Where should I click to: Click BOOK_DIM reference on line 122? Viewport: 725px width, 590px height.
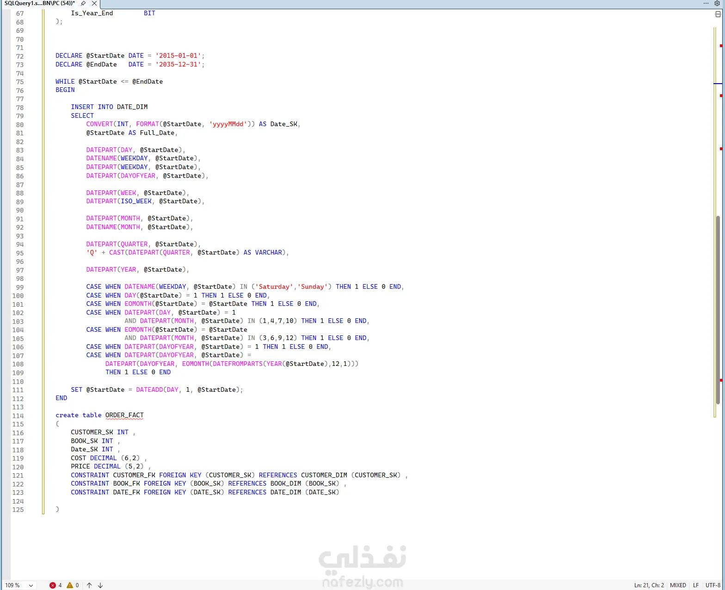click(x=286, y=483)
